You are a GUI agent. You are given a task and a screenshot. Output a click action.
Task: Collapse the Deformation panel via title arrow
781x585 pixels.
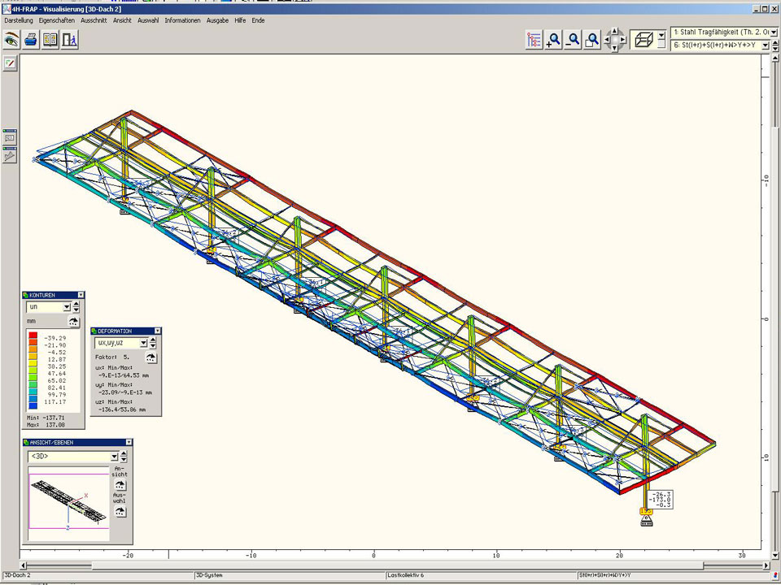click(158, 331)
